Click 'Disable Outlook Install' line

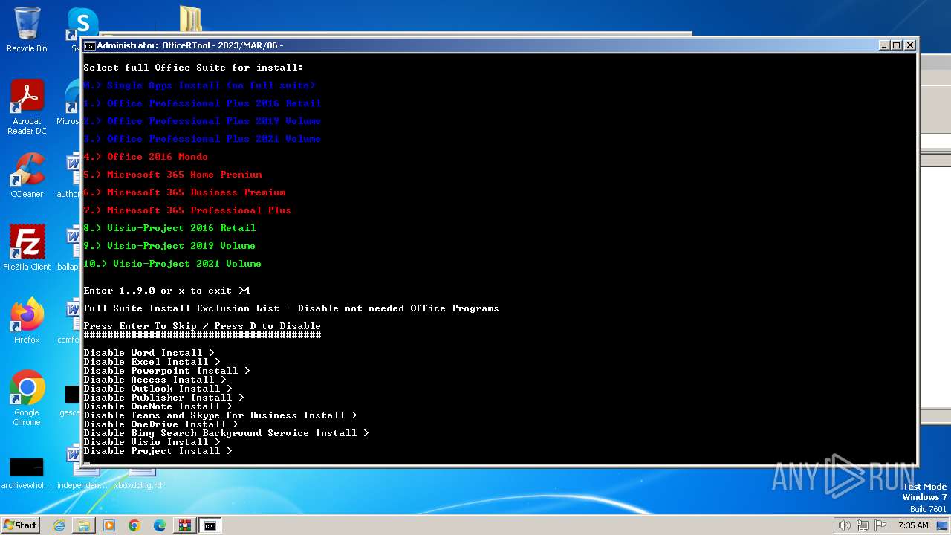[x=158, y=389]
